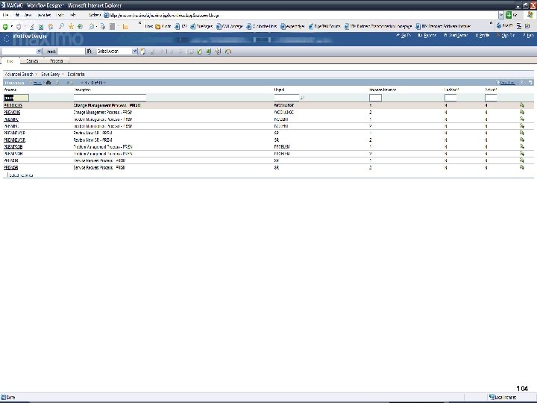Open the query dropdown left of Find

(39, 51)
